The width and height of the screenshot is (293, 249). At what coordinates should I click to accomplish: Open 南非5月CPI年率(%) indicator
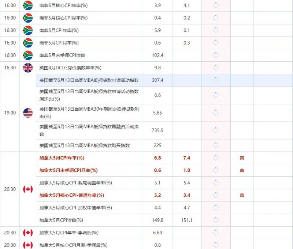tap(59, 30)
